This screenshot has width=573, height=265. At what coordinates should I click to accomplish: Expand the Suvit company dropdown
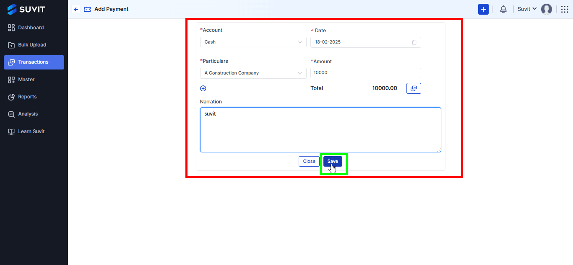pyautogui.click(x=527, y=9)
